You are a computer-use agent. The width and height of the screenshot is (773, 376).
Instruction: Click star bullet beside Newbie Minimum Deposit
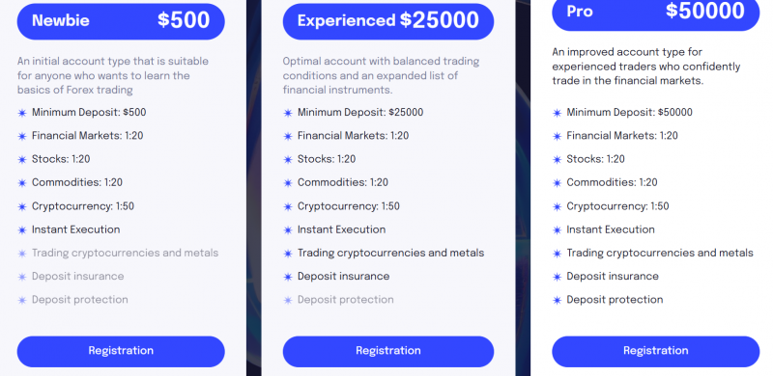coord(22,113)
